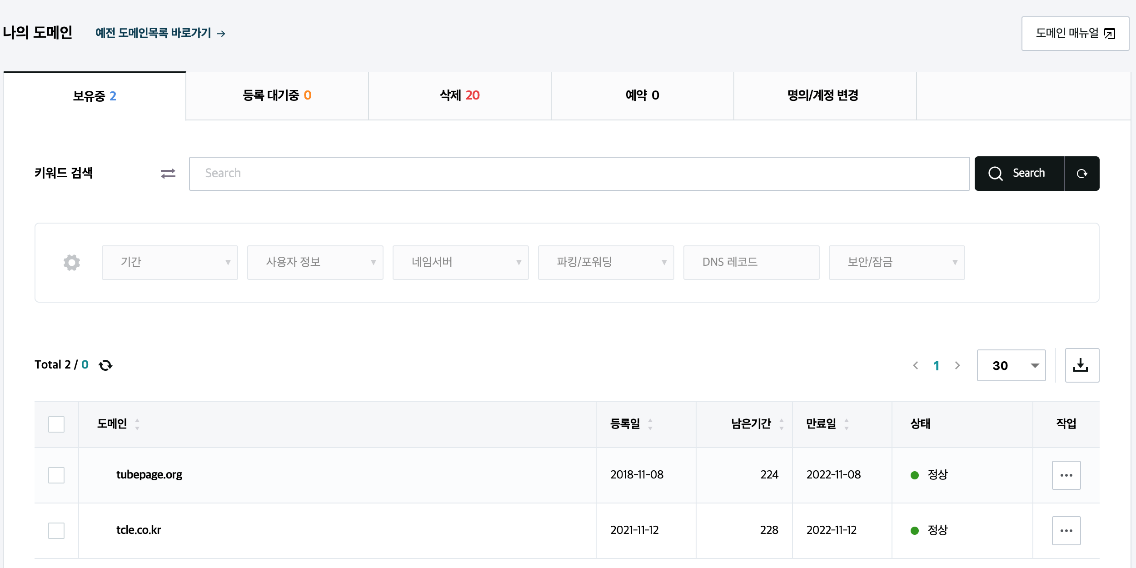Check the tcle.co.kr row checkbox
The height and width of the screenshot is (568, 1136).
pyautogui.click(x=56, y=531)
